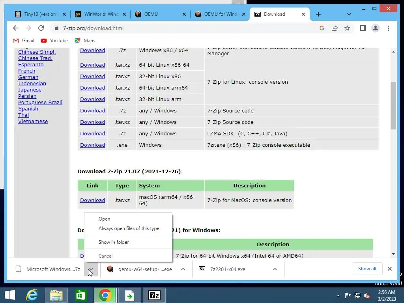Switch language to Japanese
The width and height of the screenshot is (404, 303).
tap(30, 90)
